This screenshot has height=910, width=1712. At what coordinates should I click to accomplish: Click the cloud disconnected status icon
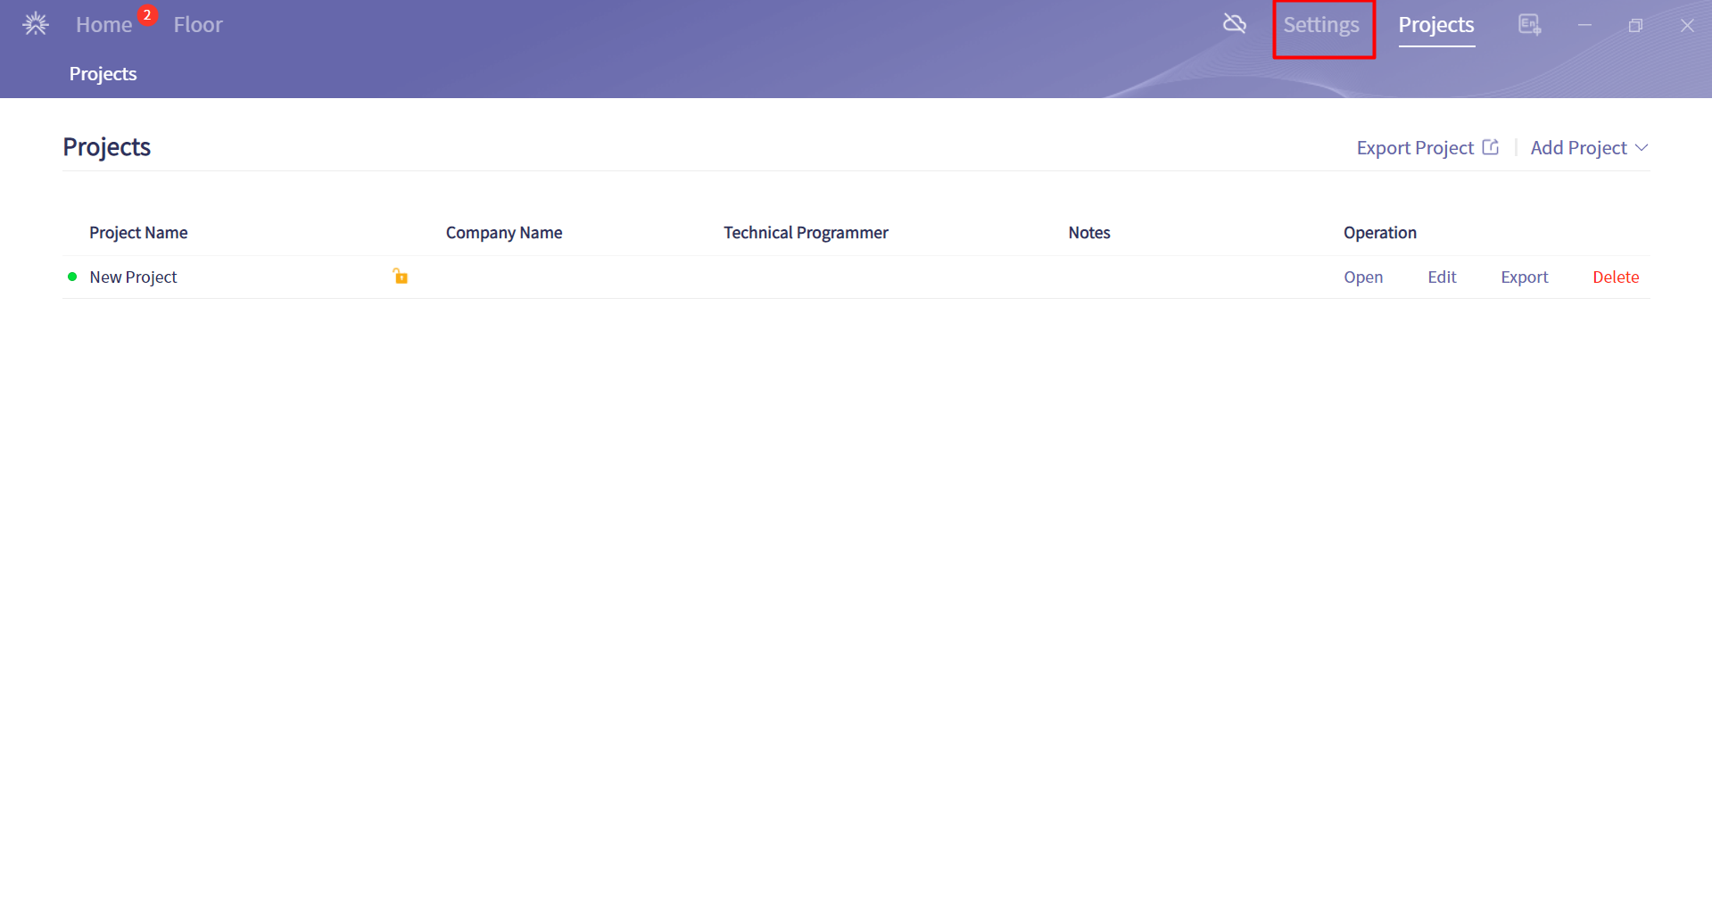pos(1235,24)
